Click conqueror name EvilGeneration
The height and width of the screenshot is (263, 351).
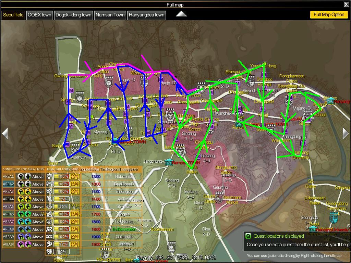[x=124, y=229]
